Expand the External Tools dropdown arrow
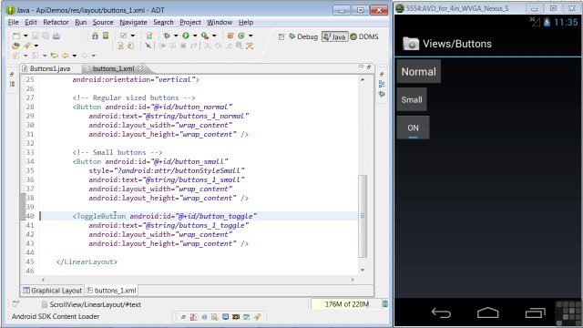 tap(214, 36)
